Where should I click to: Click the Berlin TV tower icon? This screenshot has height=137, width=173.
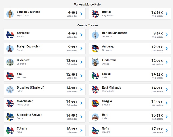click(95, 35)
